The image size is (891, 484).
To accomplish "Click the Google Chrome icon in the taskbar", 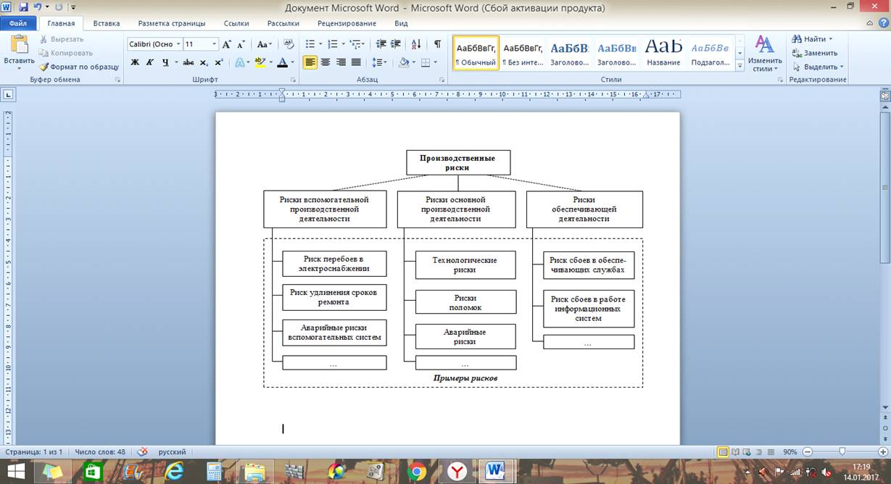I will point(416,472).
